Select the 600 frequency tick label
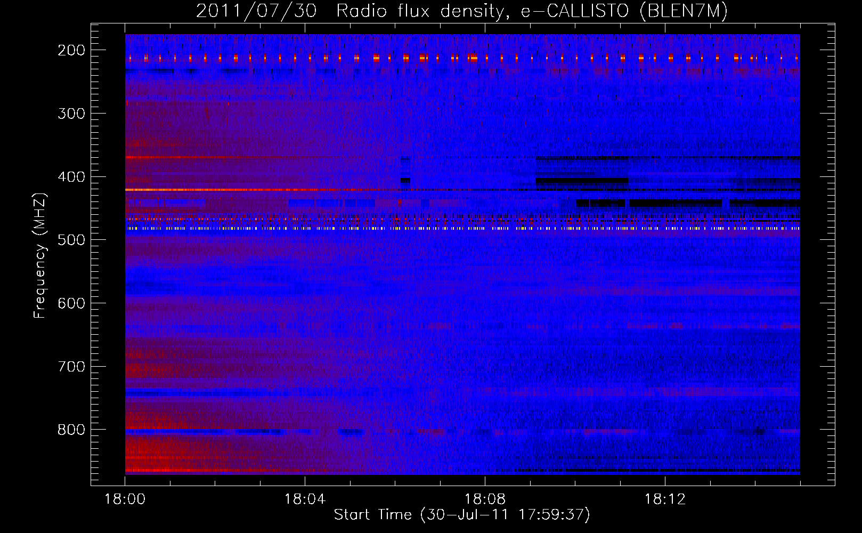Viewport: 862px width, 533px height. (71, 303)
